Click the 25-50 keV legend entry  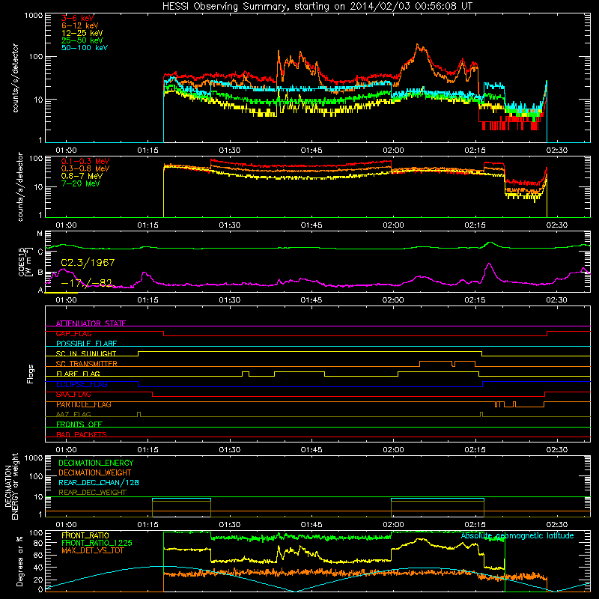click(82, 40)
